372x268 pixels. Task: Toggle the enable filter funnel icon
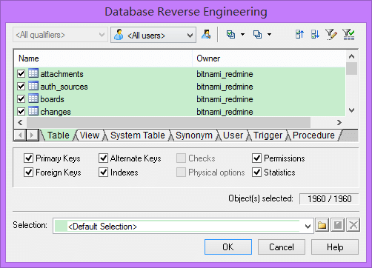click(x=348, y=35)
